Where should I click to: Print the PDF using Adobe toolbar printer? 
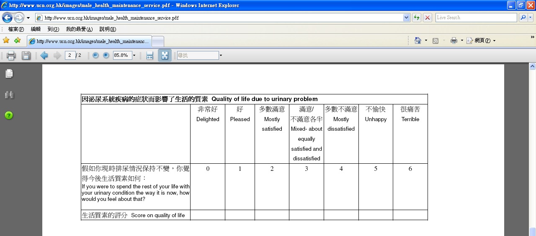(x=11, y=56)
